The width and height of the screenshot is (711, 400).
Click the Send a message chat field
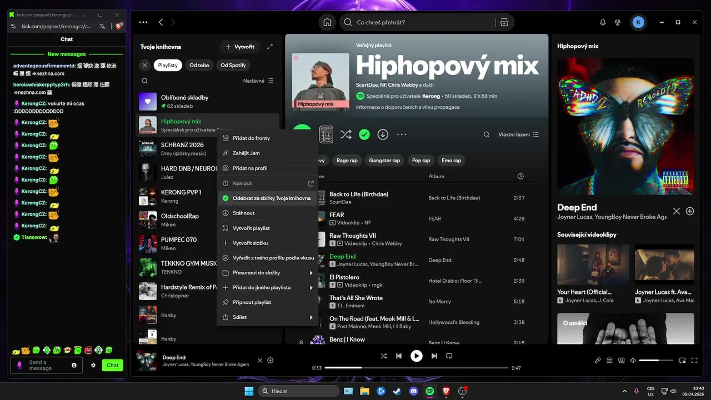pos(47,365)
